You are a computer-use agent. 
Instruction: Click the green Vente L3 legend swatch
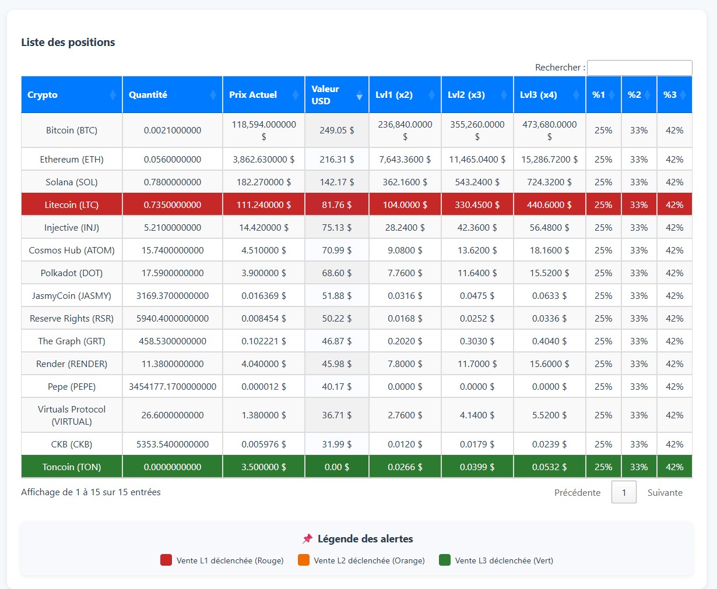pos(445,560)
